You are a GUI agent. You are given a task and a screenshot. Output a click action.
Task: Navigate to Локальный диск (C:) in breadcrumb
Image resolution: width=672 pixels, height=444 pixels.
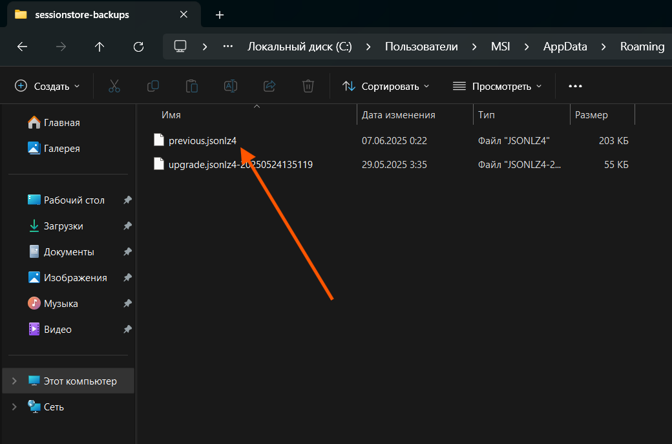(x=300, y=47)
